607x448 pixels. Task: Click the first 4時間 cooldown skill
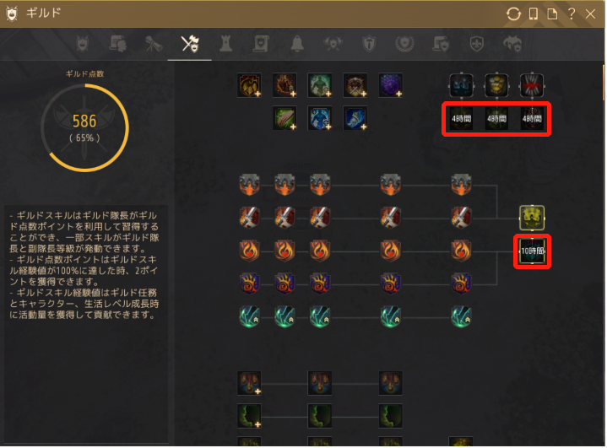[x=462, y=119]
